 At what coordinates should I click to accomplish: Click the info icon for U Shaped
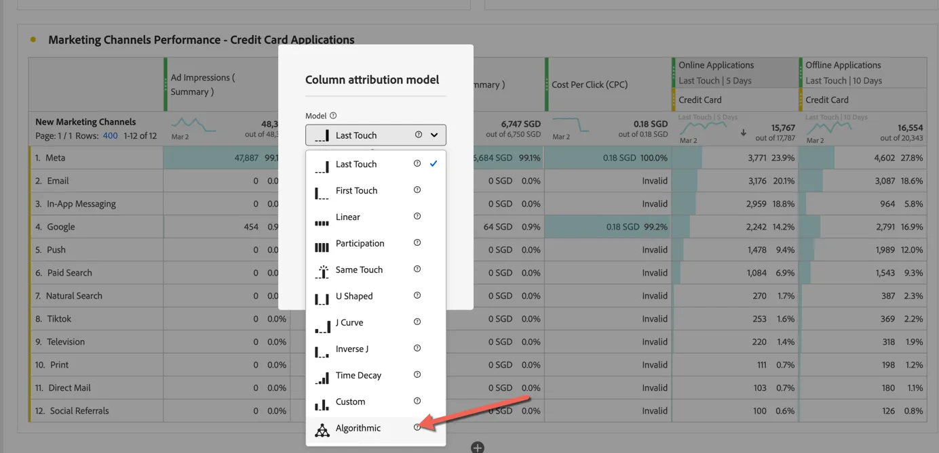pos(417,295)
